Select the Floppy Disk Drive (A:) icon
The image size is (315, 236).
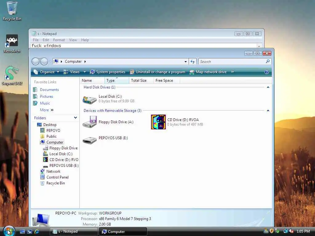(x=90, y=122)
